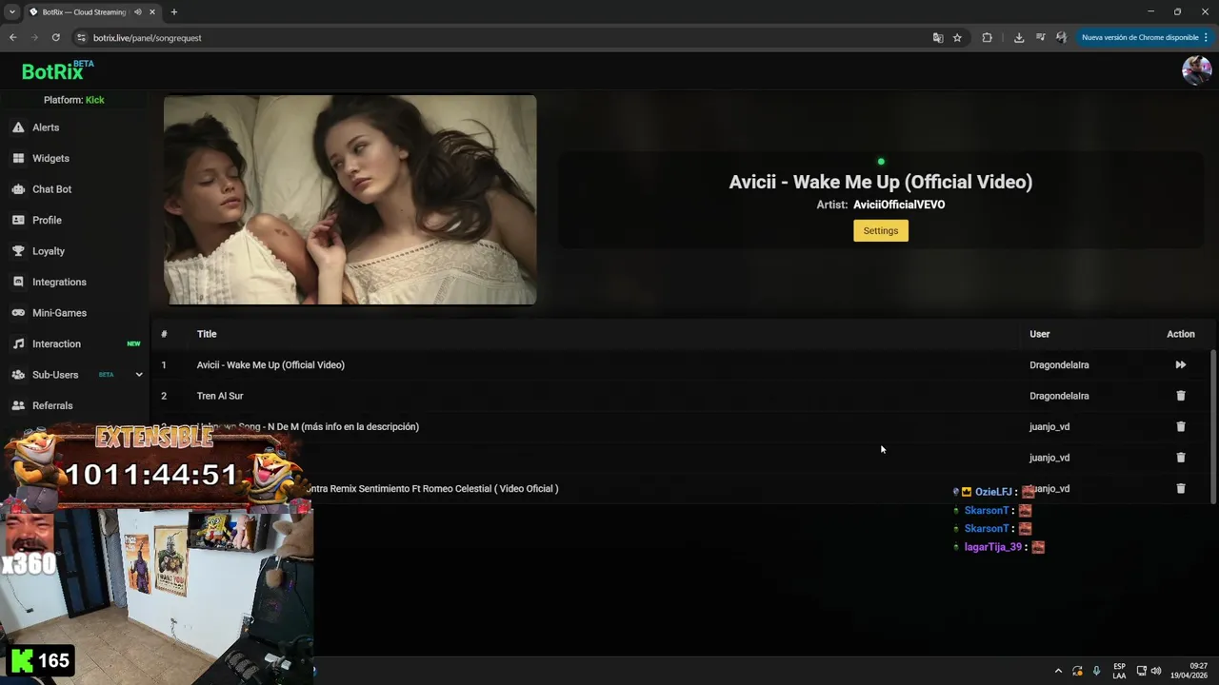Skip the Avicii Wake Me Up song
Screen dimensions: 1219x685
1181,365
